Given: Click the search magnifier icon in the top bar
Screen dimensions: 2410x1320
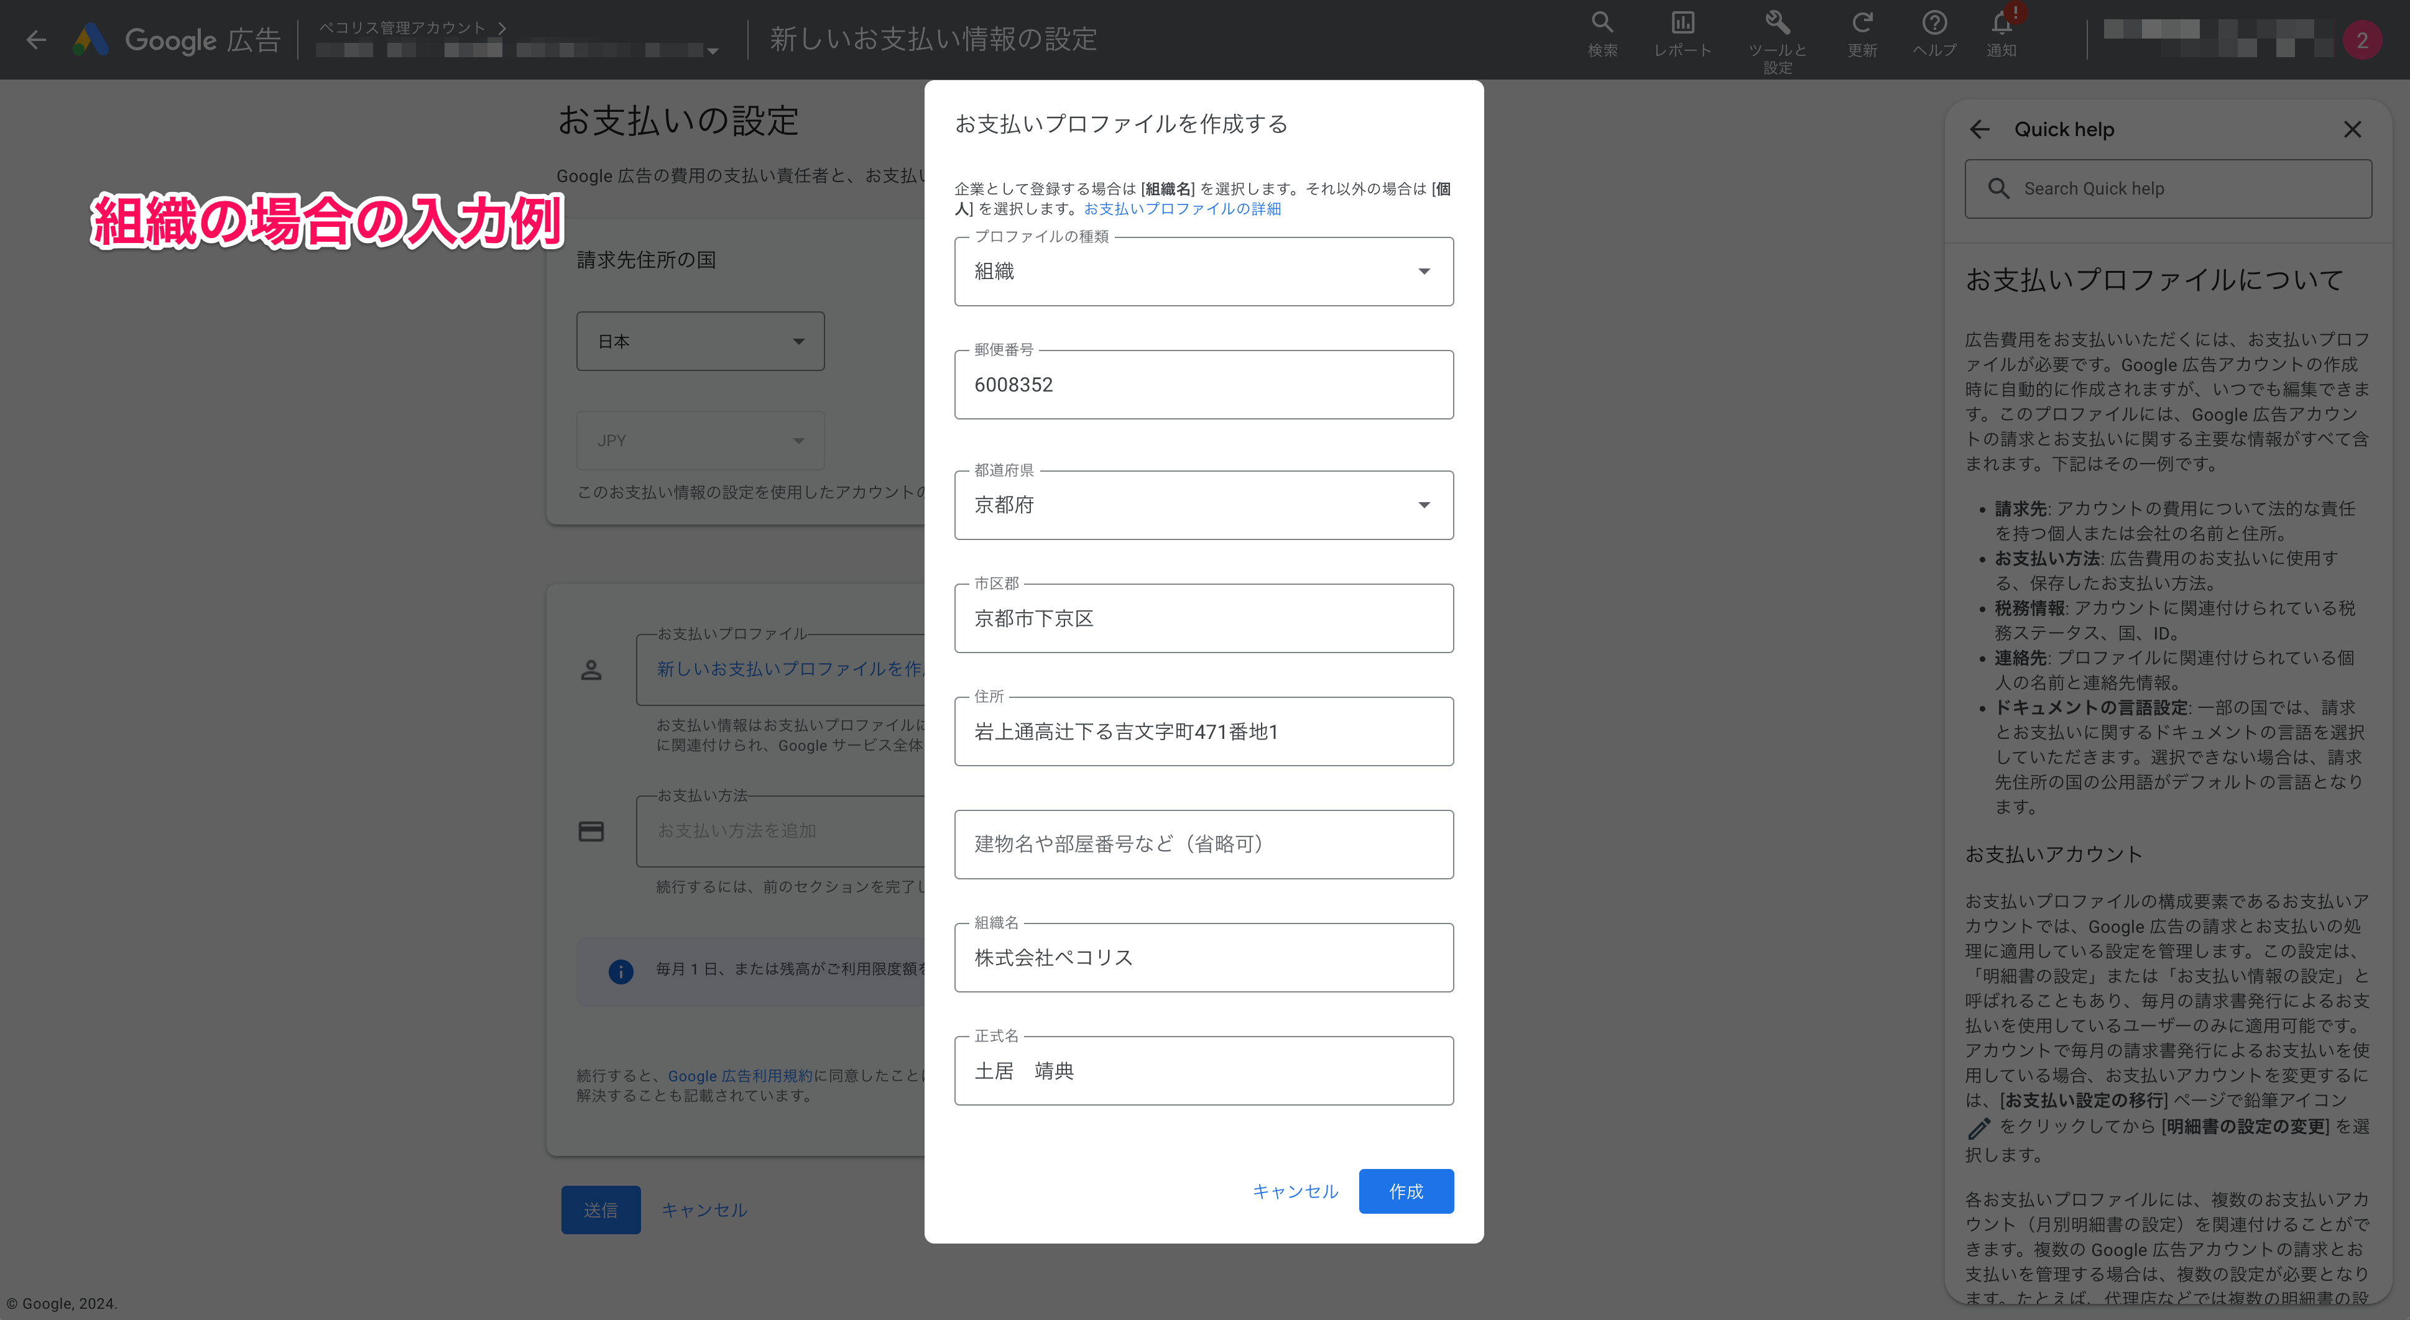Looking at the screenshot, I should click(x=1602, y=22).
